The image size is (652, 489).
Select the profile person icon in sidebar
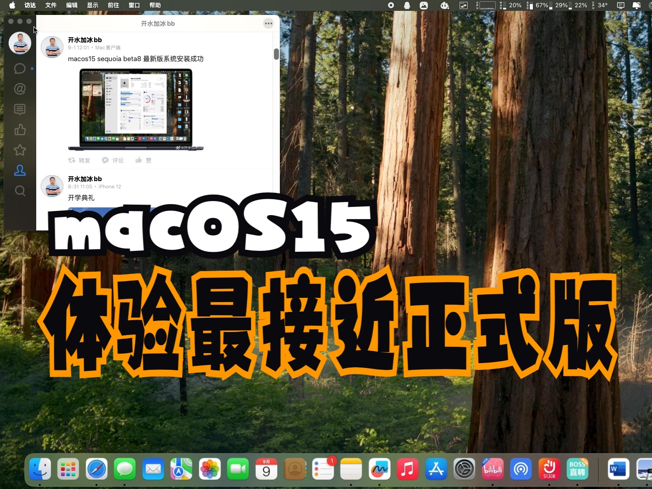[x=19, y=170]
